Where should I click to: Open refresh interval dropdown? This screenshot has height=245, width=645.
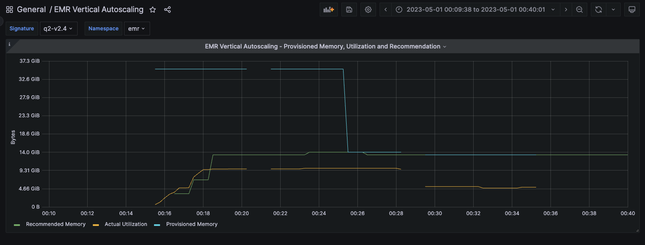click(x=613, y=10)
